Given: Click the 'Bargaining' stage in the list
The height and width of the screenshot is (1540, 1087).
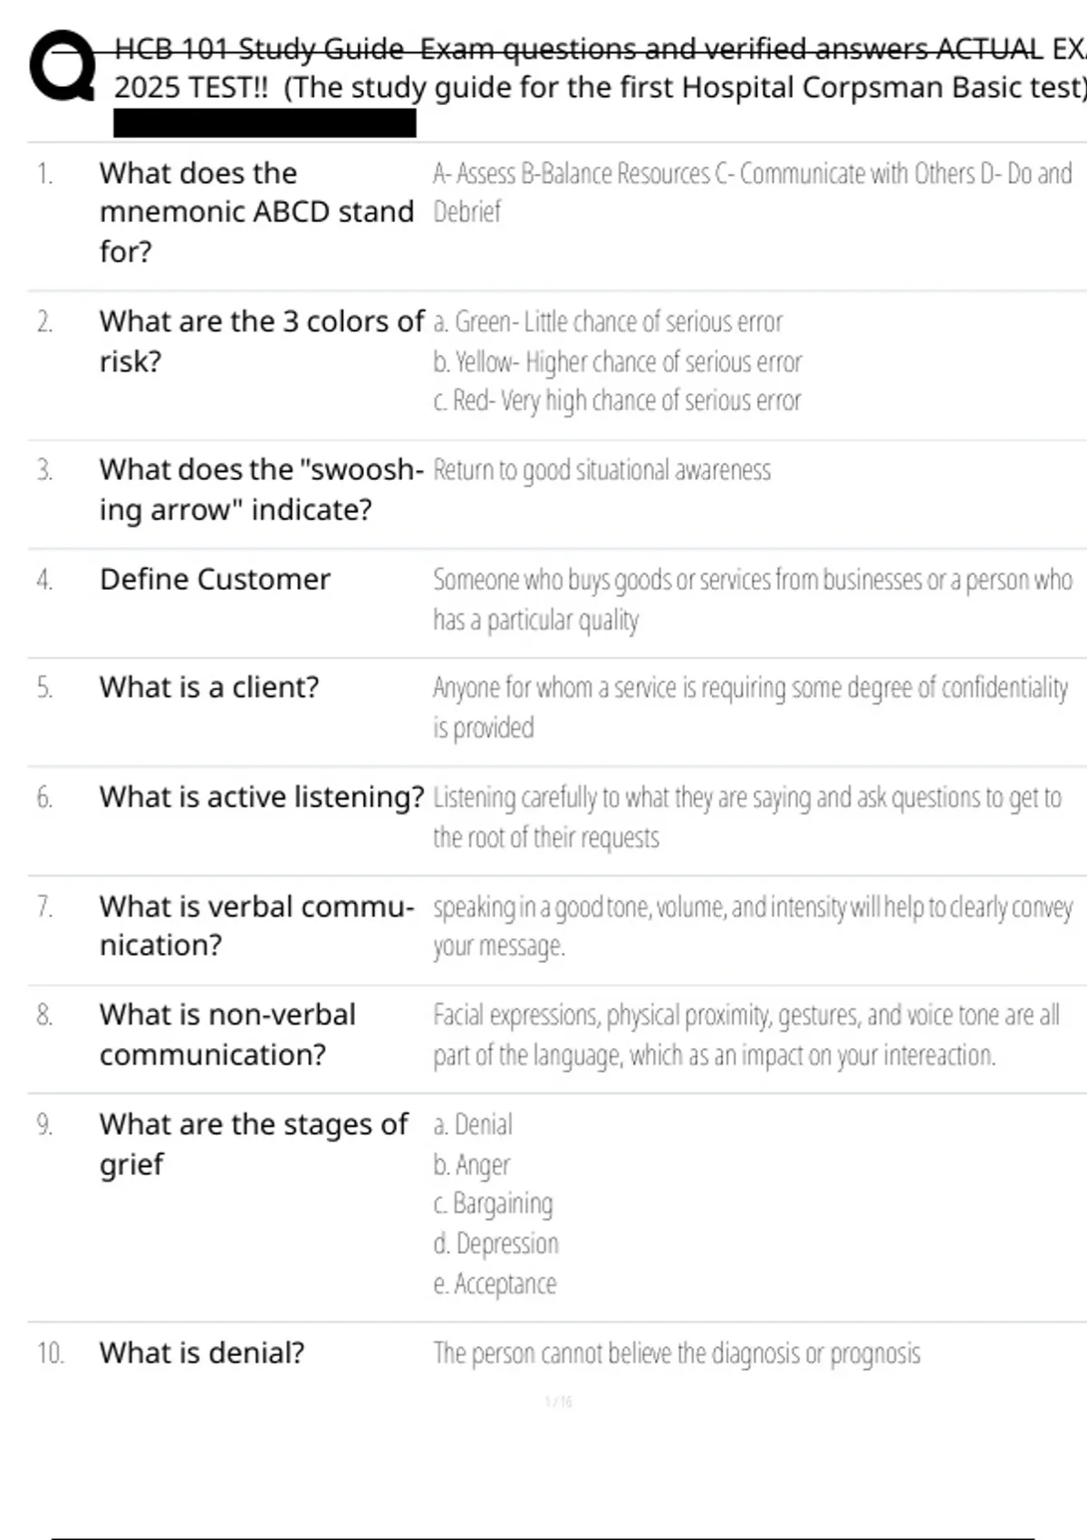Looking at the screenshot, I should pos(493,1204).
